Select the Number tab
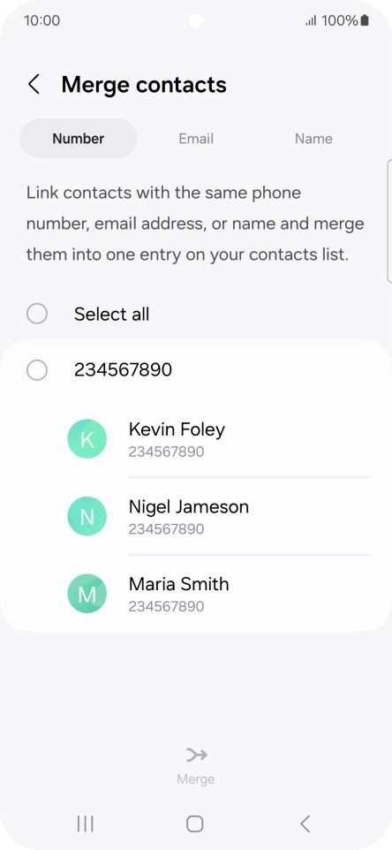 79,139
